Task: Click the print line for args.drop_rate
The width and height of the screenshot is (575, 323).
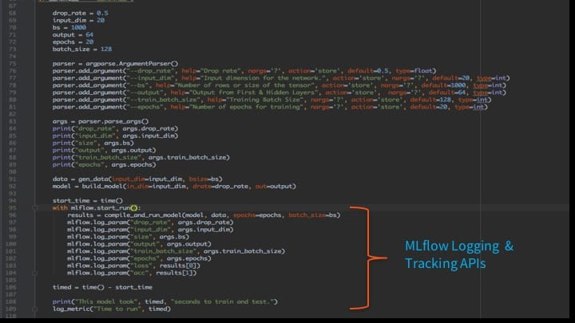Action: [115, 128]
